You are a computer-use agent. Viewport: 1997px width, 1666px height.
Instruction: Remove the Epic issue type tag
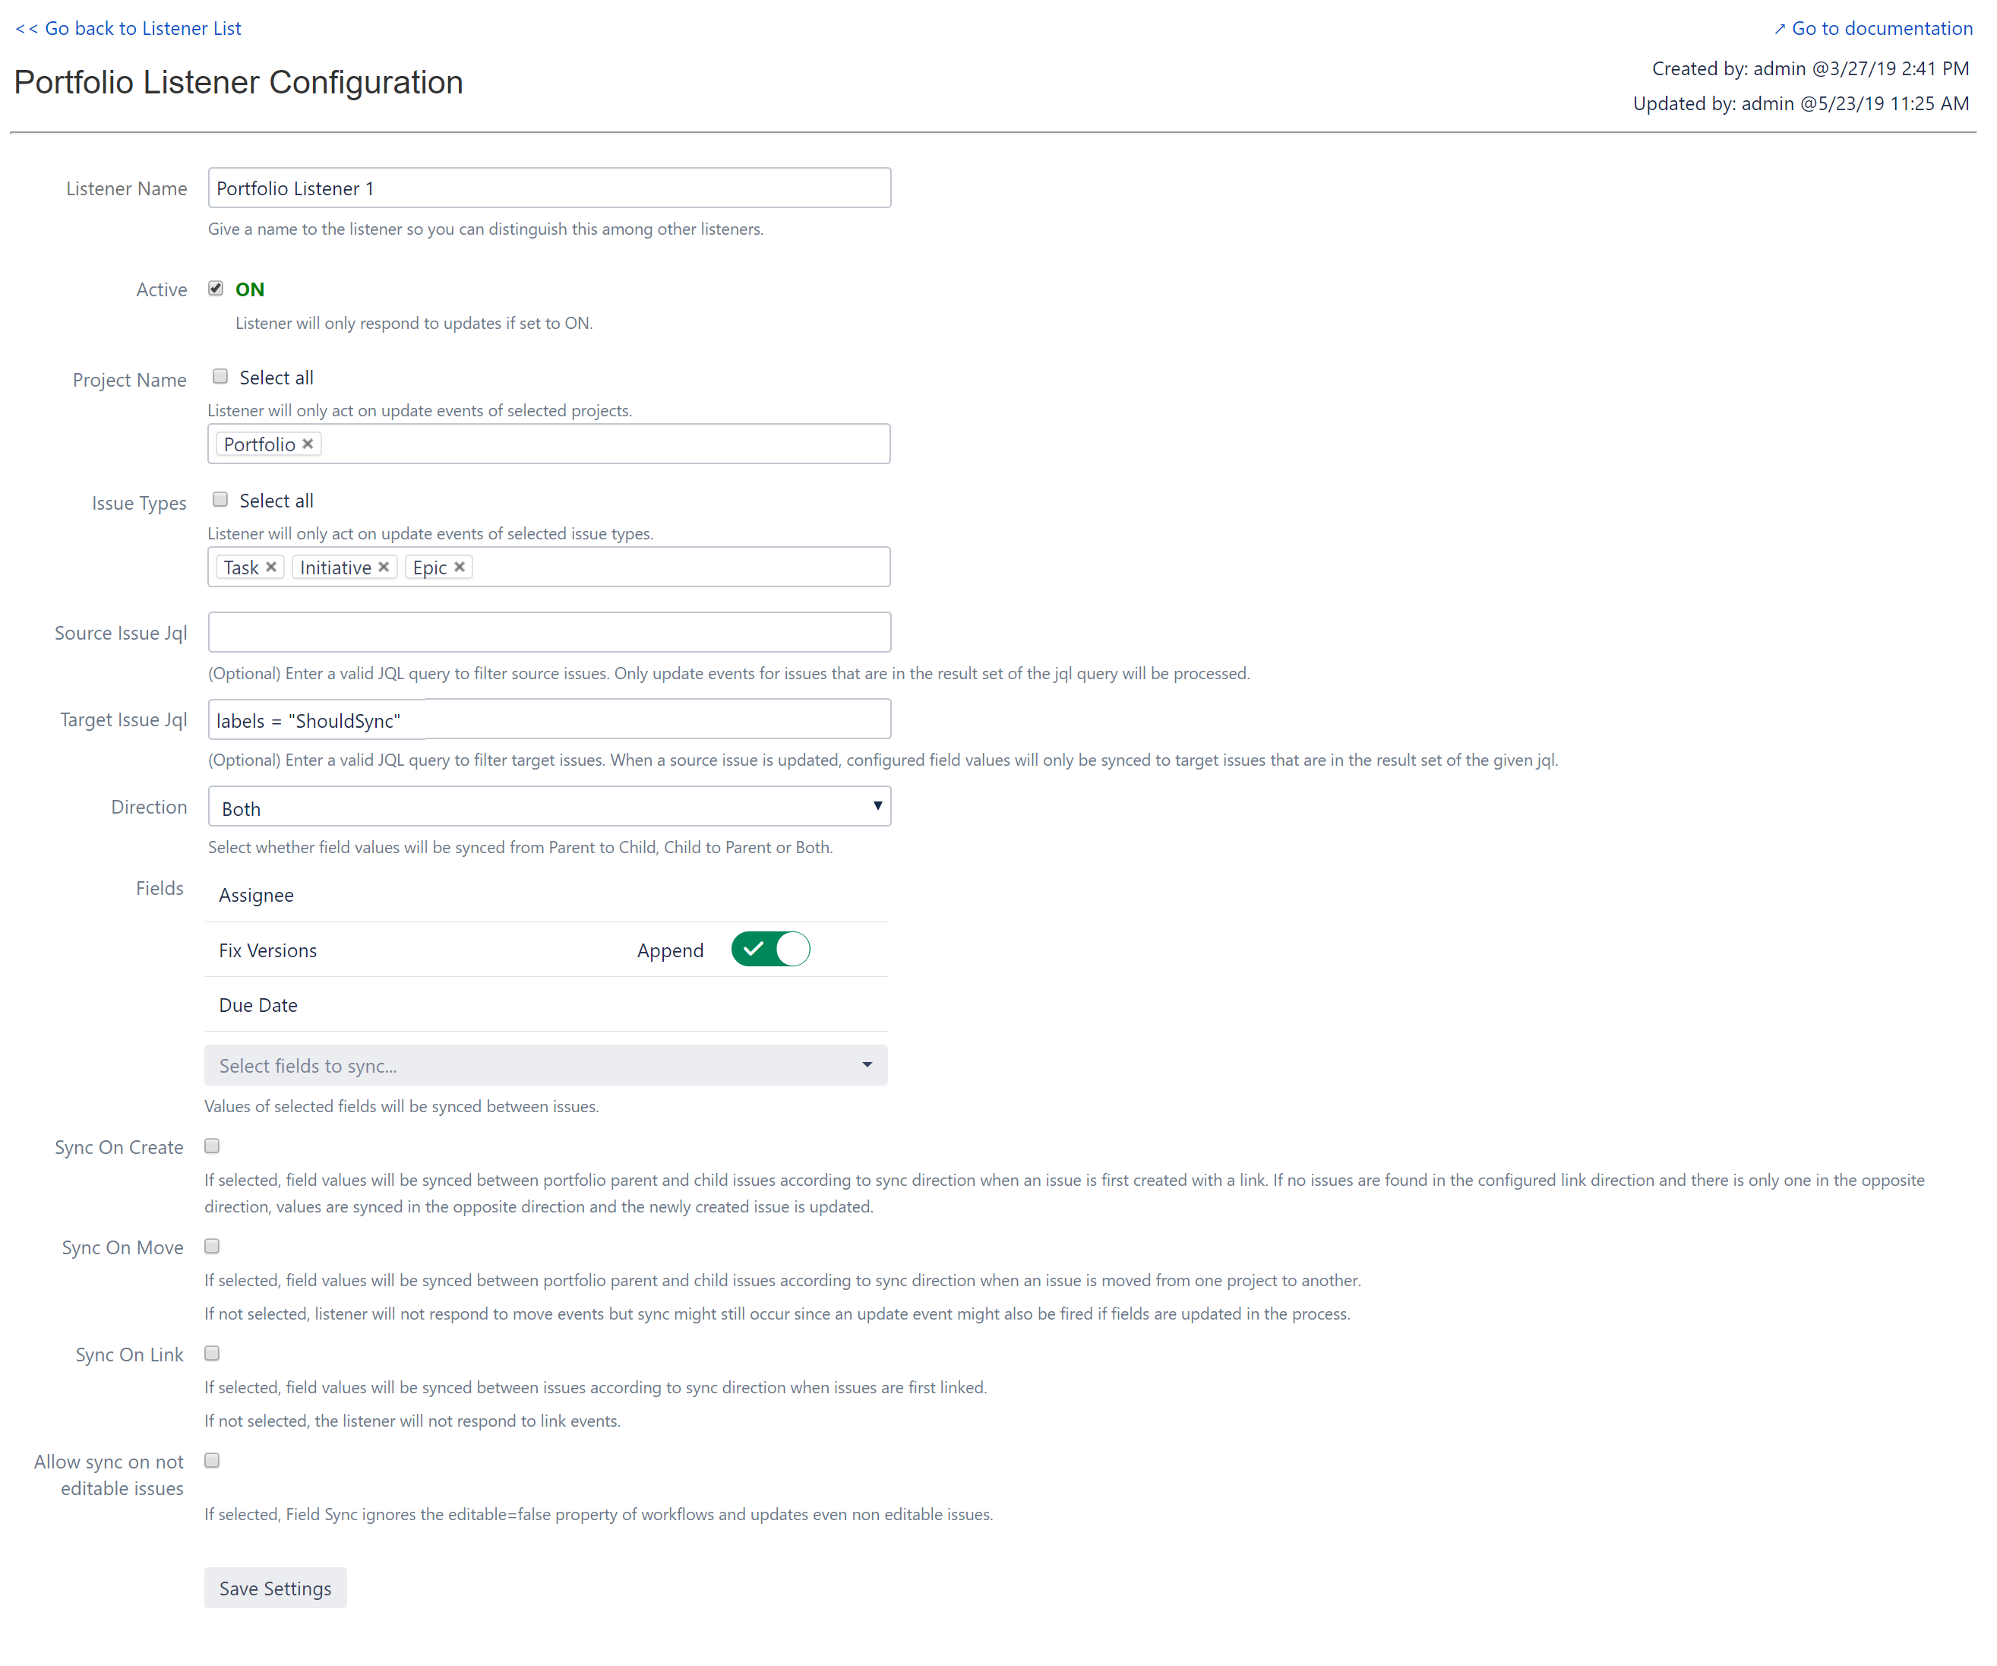point(460,566)
